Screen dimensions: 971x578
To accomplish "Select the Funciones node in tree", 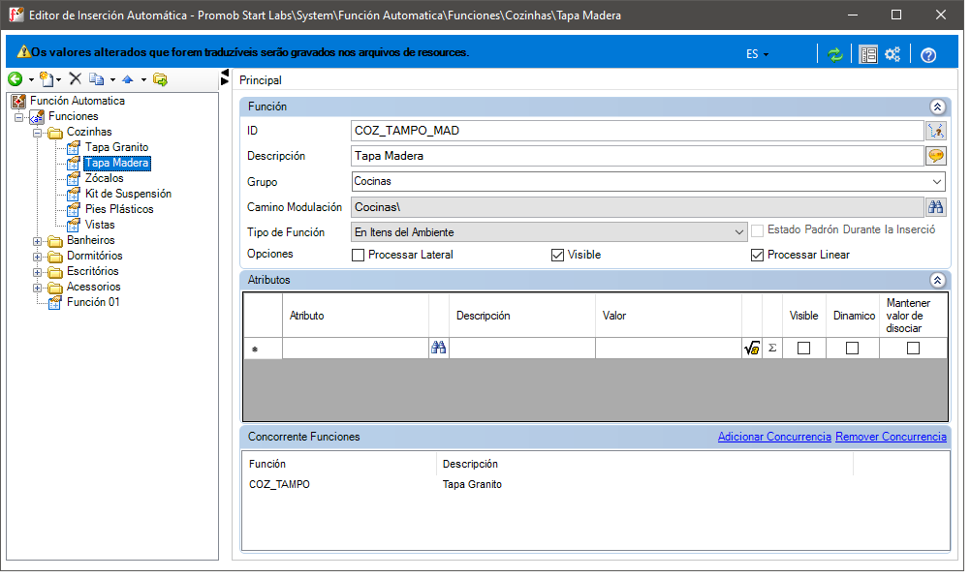I will click(73, 116).
